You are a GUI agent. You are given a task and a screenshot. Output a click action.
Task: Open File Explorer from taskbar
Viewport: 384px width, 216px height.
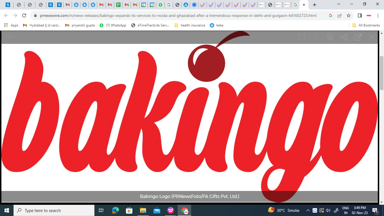143,210
